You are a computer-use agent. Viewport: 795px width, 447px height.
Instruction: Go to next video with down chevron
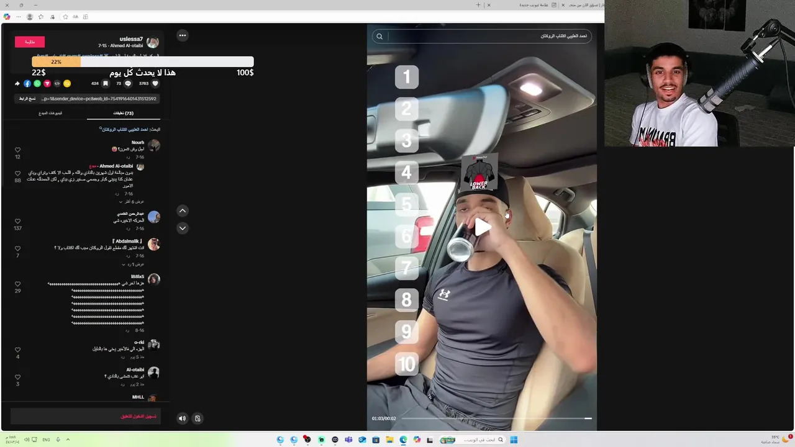pyautogui.click(x=183, y=228)
